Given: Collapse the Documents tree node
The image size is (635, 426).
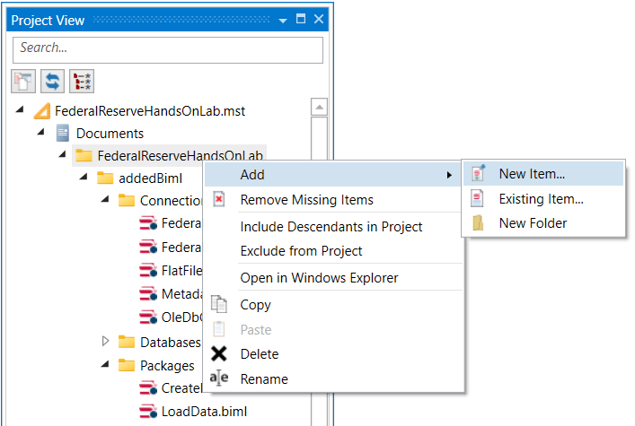Looking at the screenshot, I should 40,132.
